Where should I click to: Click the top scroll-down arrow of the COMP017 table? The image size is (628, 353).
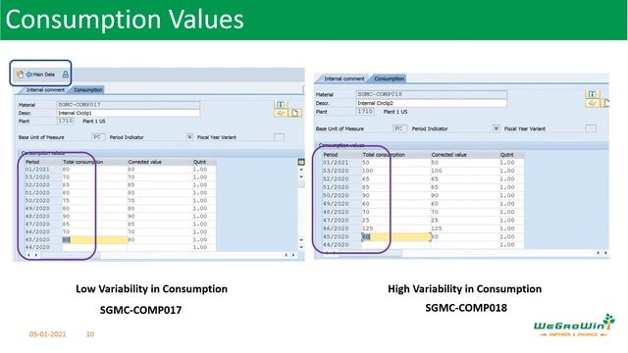(301, 176)
